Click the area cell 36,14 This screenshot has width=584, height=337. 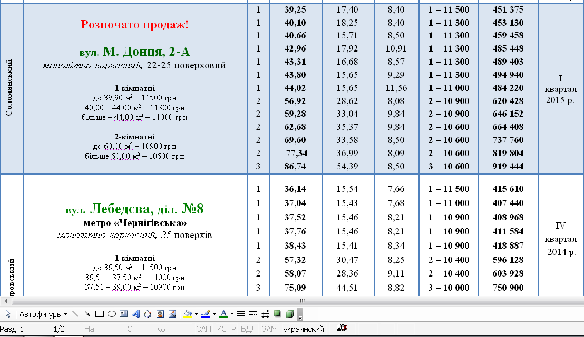click(x=295, y=189)
